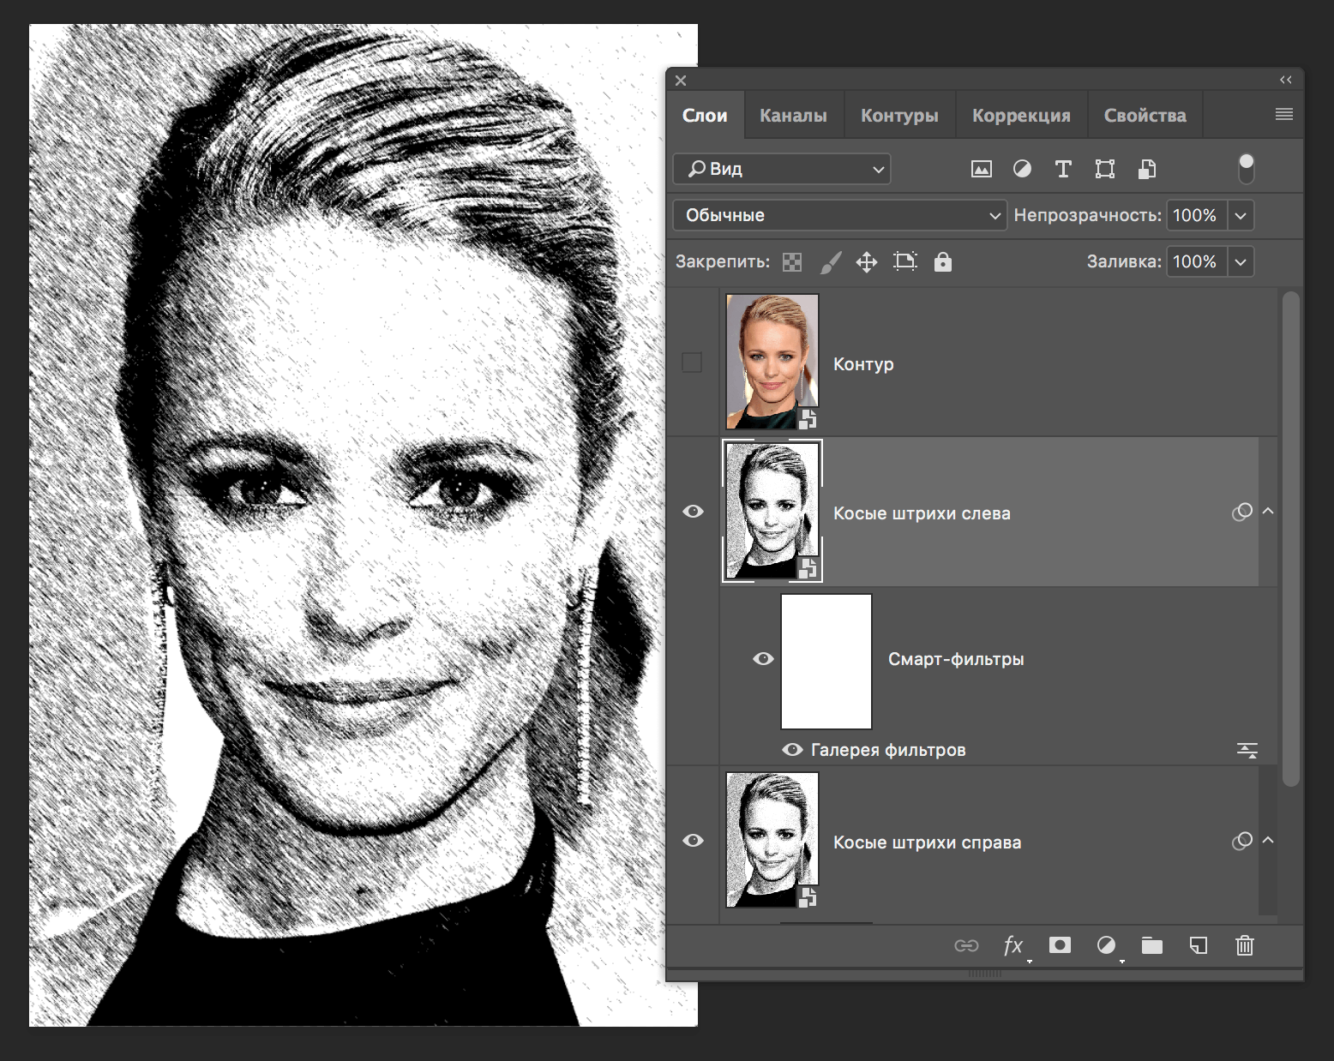Toggle visibility of Галерея фильтров
The image size is (1334, 1061).
pos(793,749)
